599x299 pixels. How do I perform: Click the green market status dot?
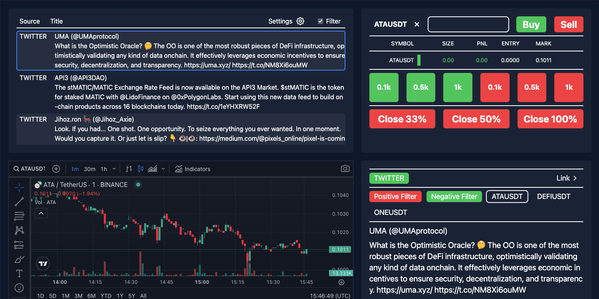(x=138, y=185)
